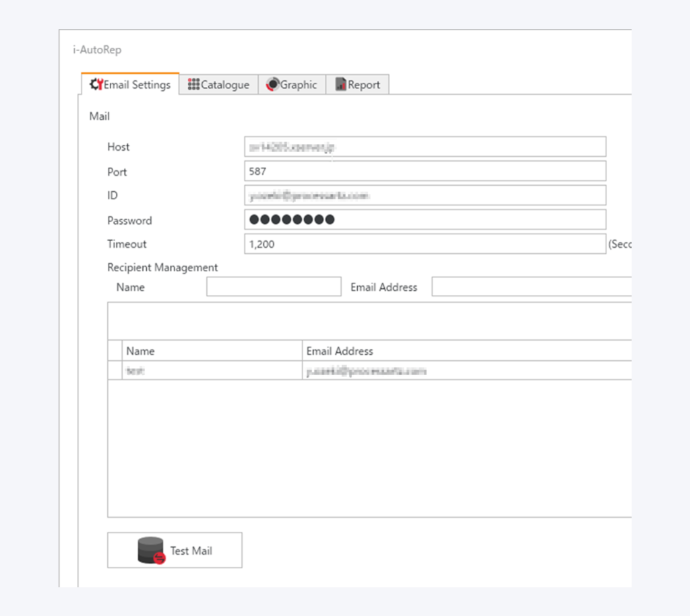Select the ID text field
This screenshot has width=690, height=616.
click(425, 196)
